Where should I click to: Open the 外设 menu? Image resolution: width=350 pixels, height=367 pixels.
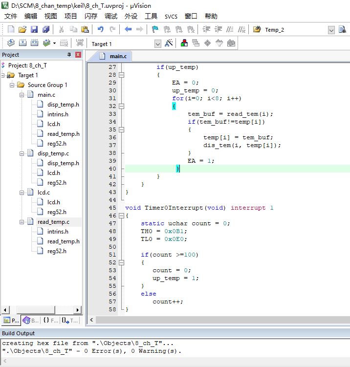(x=131, y=16)
